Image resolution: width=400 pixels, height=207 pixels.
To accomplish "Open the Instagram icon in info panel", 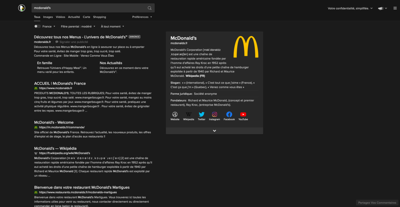I will 215,114.
